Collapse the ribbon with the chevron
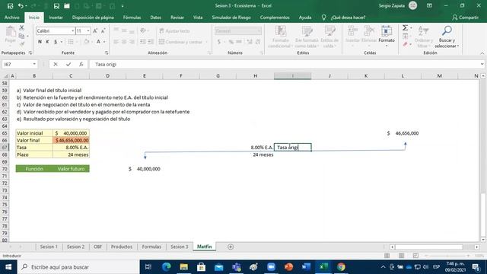487x274 pixels. coord(482,53)
